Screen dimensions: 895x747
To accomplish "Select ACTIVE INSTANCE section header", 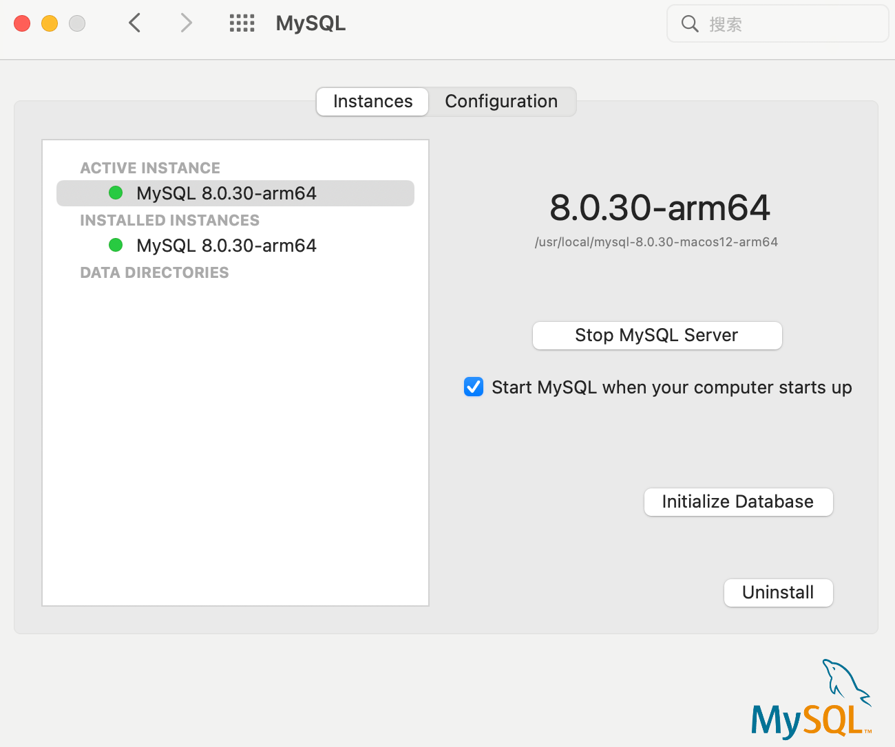I will pos(150,168).
